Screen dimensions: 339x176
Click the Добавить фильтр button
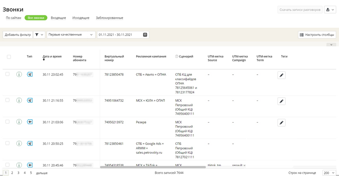18,35
